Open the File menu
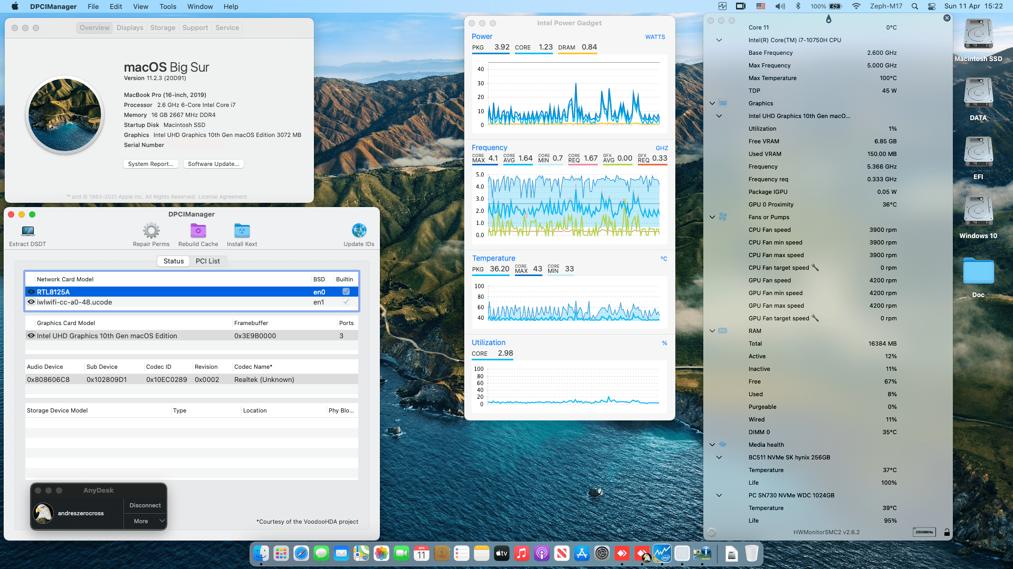 [x=93, y=6]
